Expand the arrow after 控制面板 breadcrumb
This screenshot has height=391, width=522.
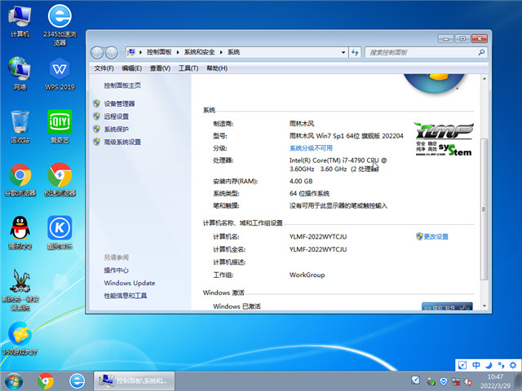pyautogui.click(x=178, y=52)
